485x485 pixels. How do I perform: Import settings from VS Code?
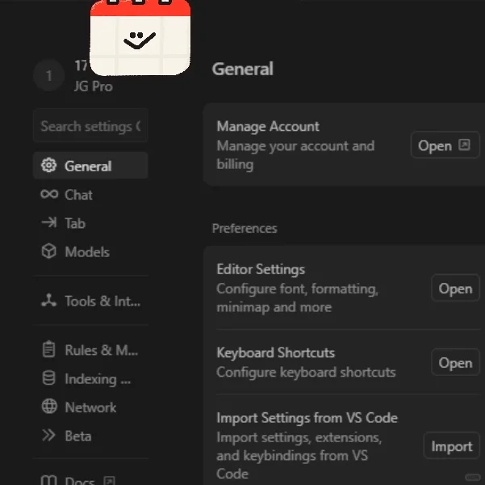[452, 446]
